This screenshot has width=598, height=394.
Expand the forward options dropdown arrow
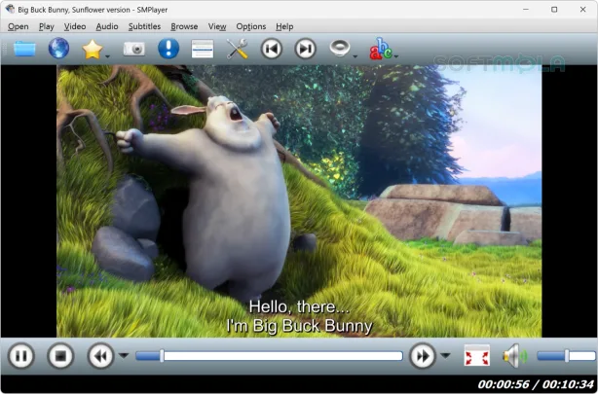445,355
